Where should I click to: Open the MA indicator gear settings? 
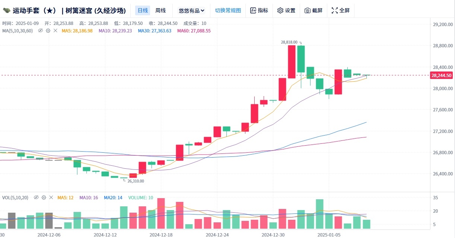pyautogui.click(x=48, y=31)
